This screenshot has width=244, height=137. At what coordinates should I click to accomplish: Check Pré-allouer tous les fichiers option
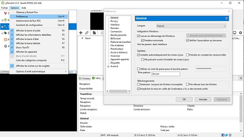188,84
